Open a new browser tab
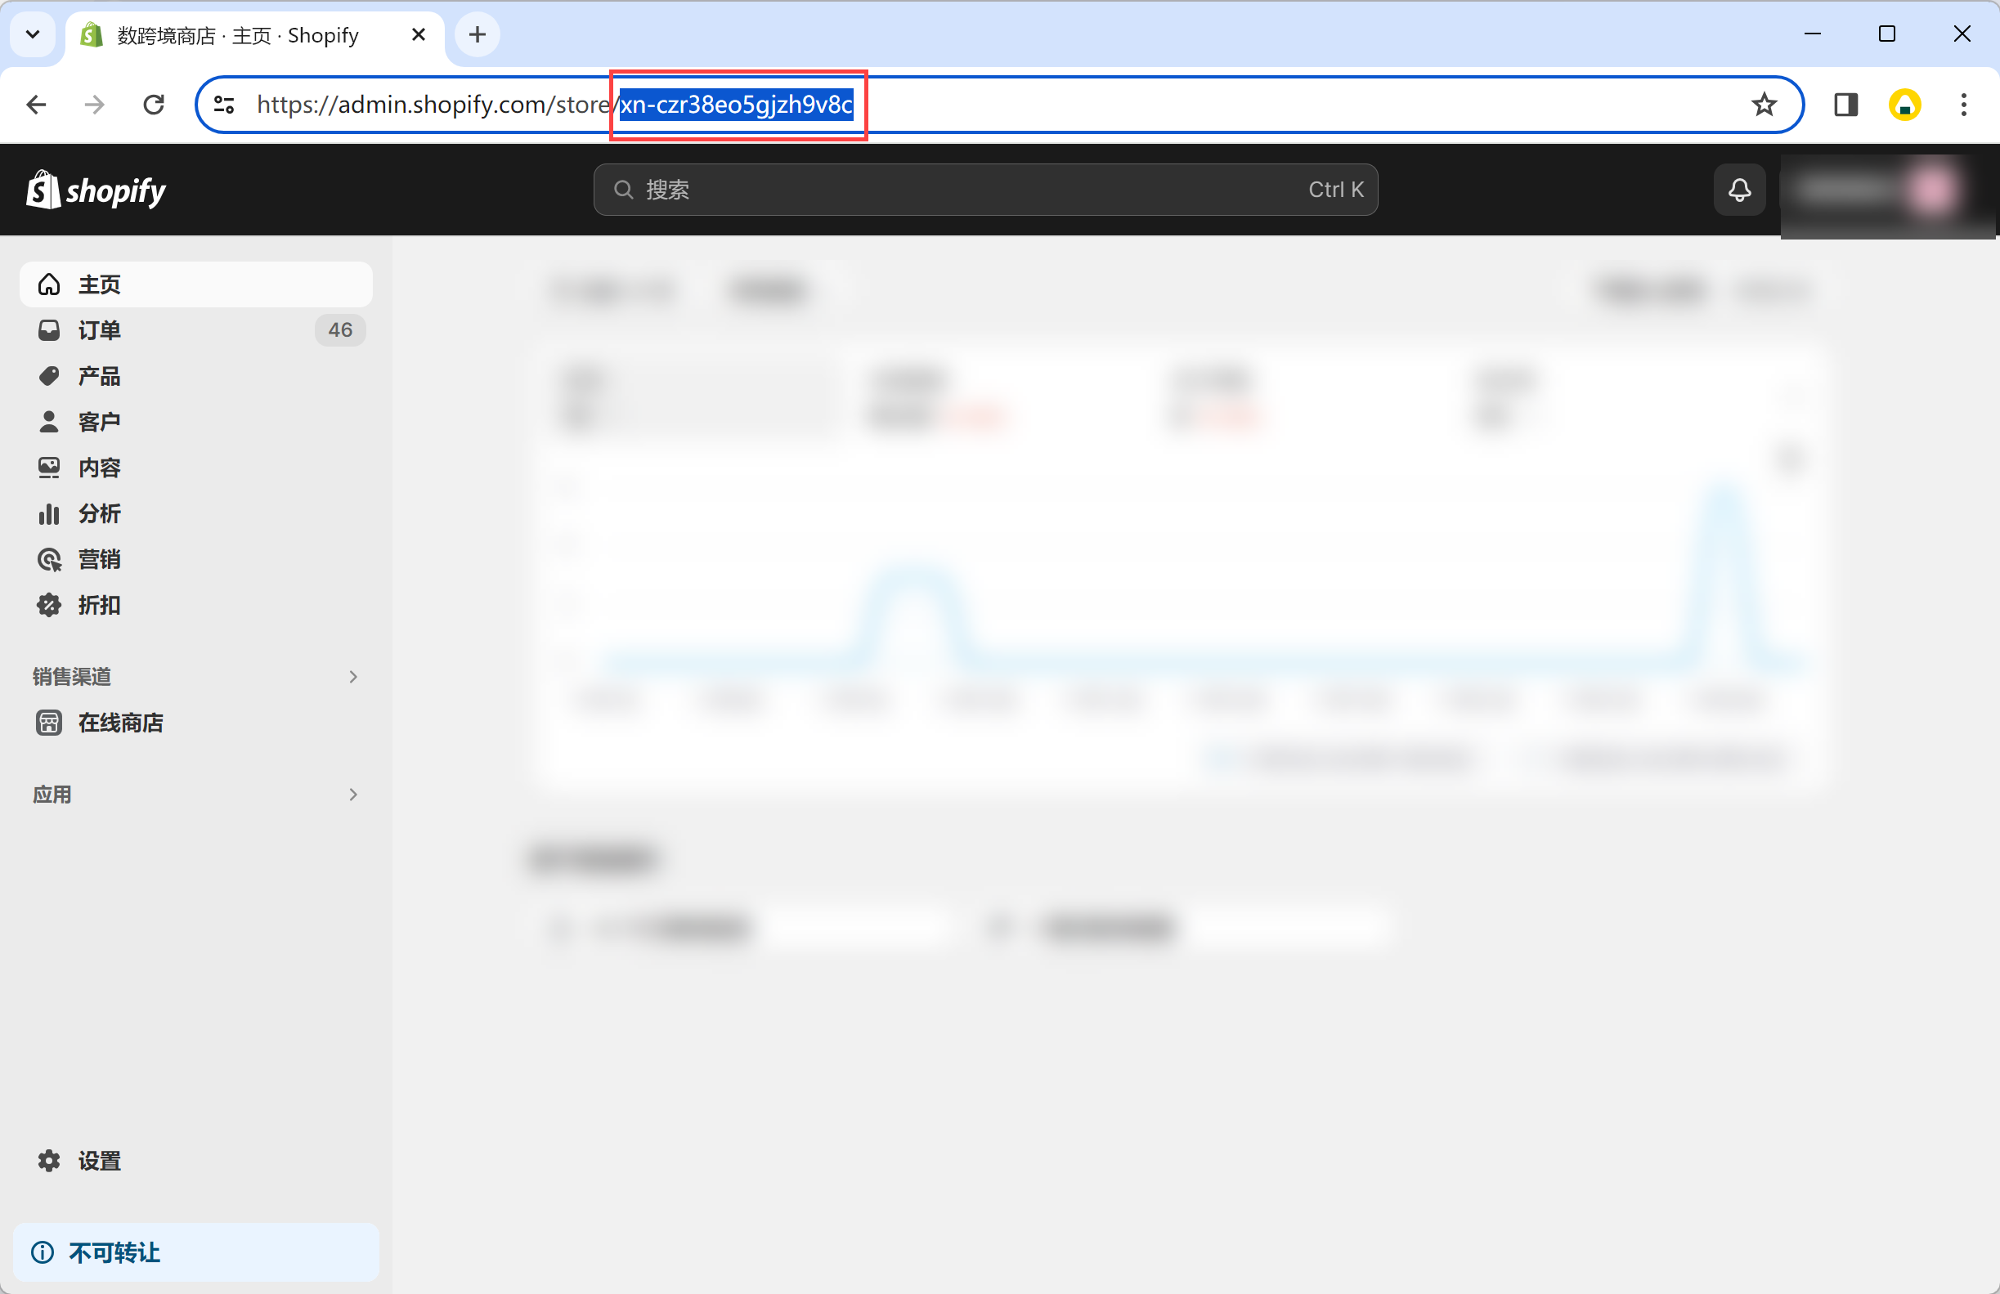The image size is (2000, 1294). point(478,34)
